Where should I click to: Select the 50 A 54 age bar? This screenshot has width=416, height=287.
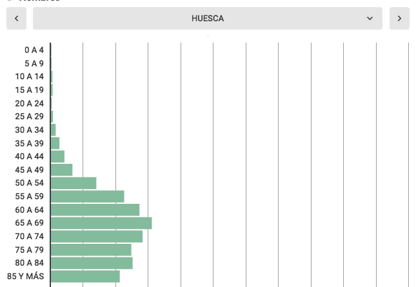point(74,183)
